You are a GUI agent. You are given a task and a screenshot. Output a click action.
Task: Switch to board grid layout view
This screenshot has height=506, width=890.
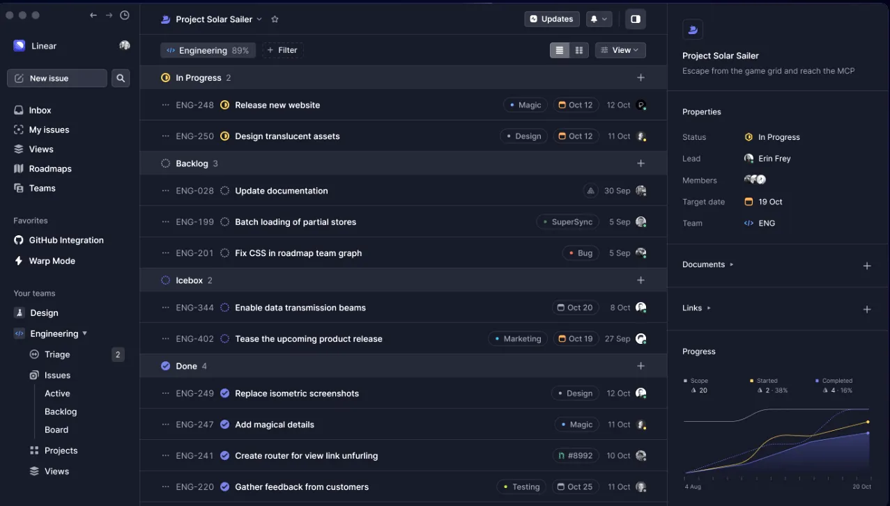tap(579, 50)
